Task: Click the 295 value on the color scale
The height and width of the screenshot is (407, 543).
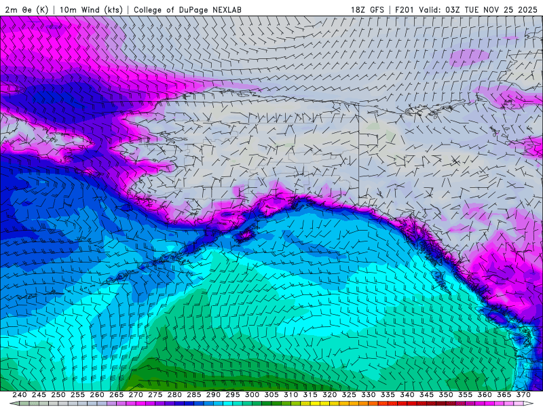Action: [233, 395]
